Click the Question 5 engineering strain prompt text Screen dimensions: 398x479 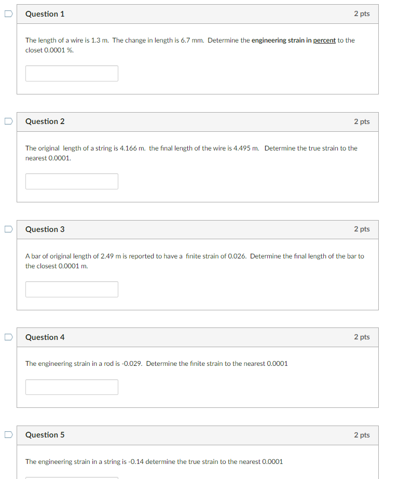(x=154, y=461)
